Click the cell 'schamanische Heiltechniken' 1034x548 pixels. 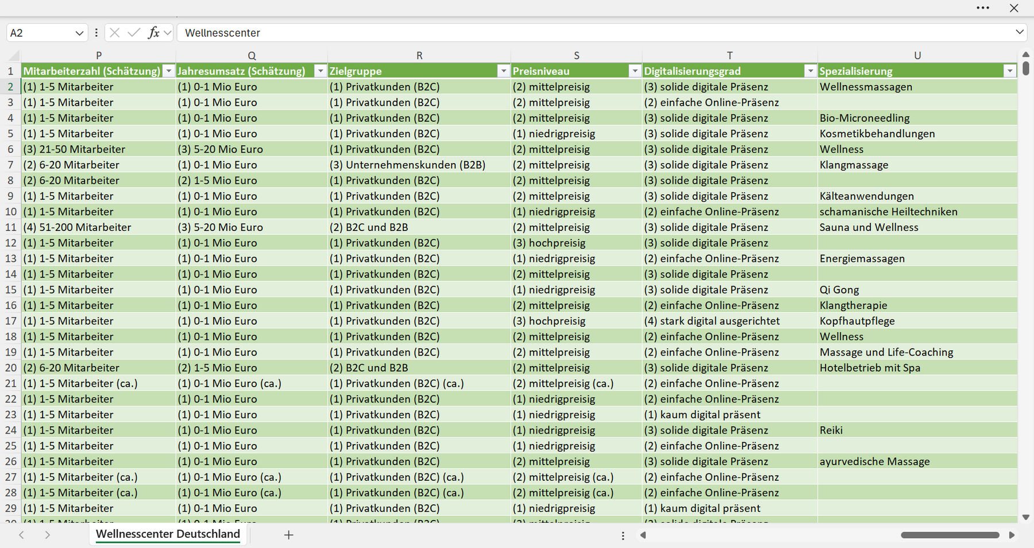click(917, 212)
